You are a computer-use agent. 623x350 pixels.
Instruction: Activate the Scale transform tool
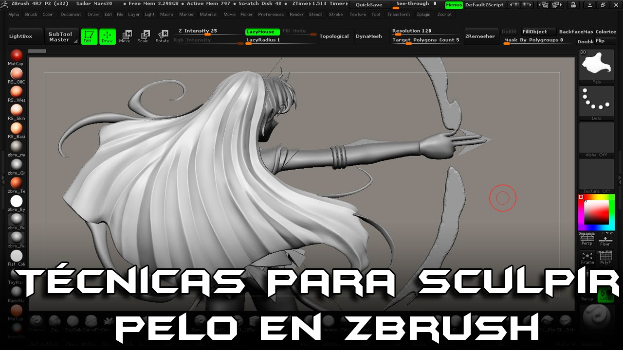143,36
